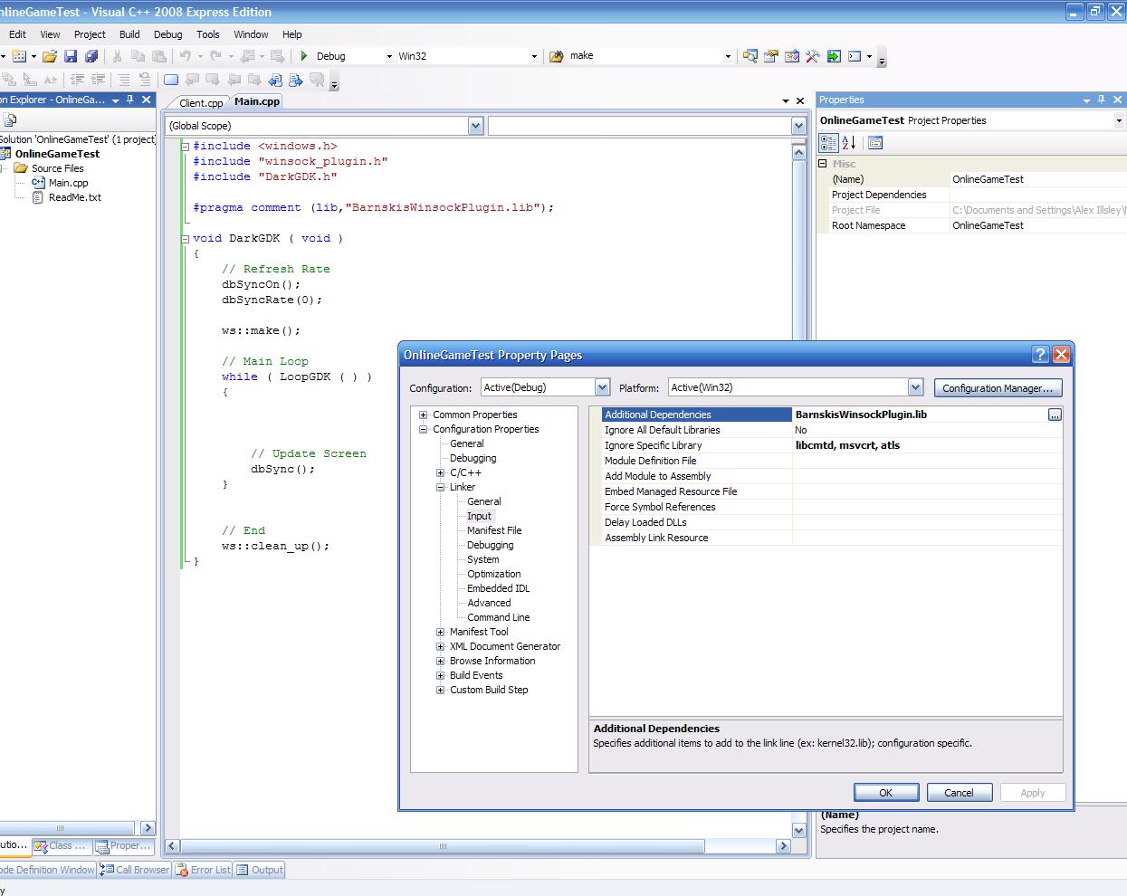This screenshot has width=1127, height=896.
Task: Click the Ignore Specific Library property row
Action: 832,445
